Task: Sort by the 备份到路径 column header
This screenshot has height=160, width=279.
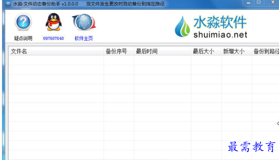Action: 265,51
